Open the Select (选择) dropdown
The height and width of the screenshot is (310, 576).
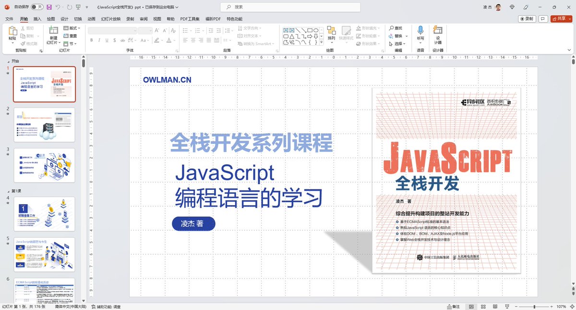[x=397, y=43]
